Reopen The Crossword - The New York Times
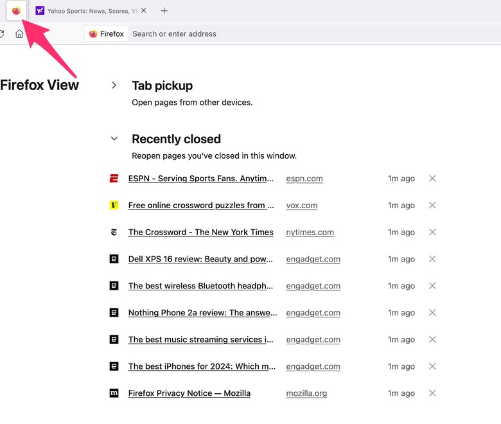Image resolution: width=501 pixels, height=424 pixels. pos(200,232)
